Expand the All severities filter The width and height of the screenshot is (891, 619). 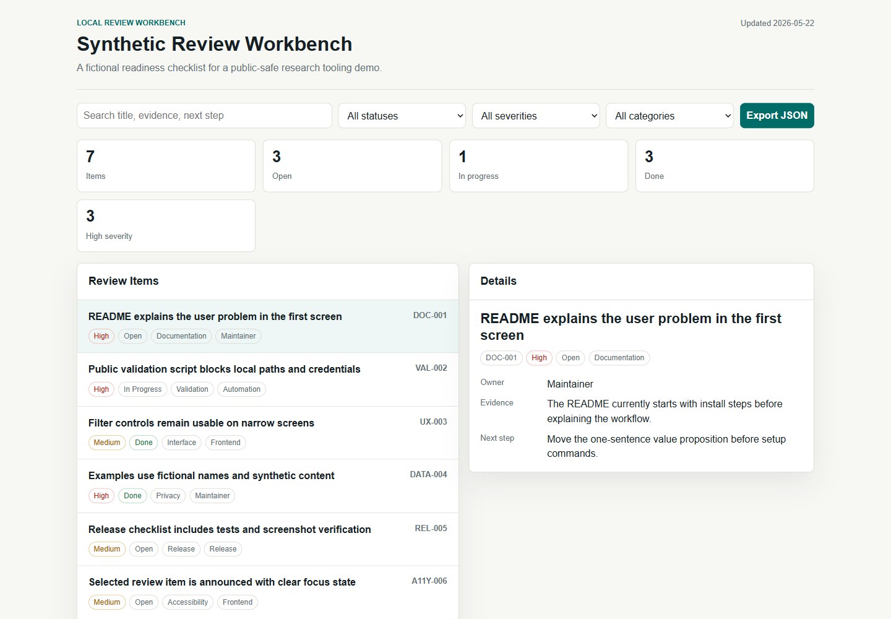click(x=536, y=116)
